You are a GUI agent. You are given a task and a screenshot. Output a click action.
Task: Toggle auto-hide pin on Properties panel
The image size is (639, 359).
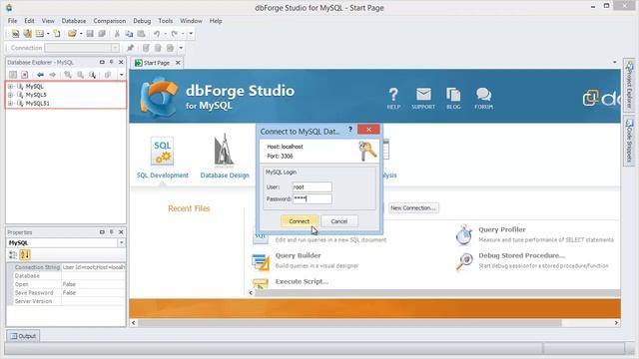pos(111,231)
